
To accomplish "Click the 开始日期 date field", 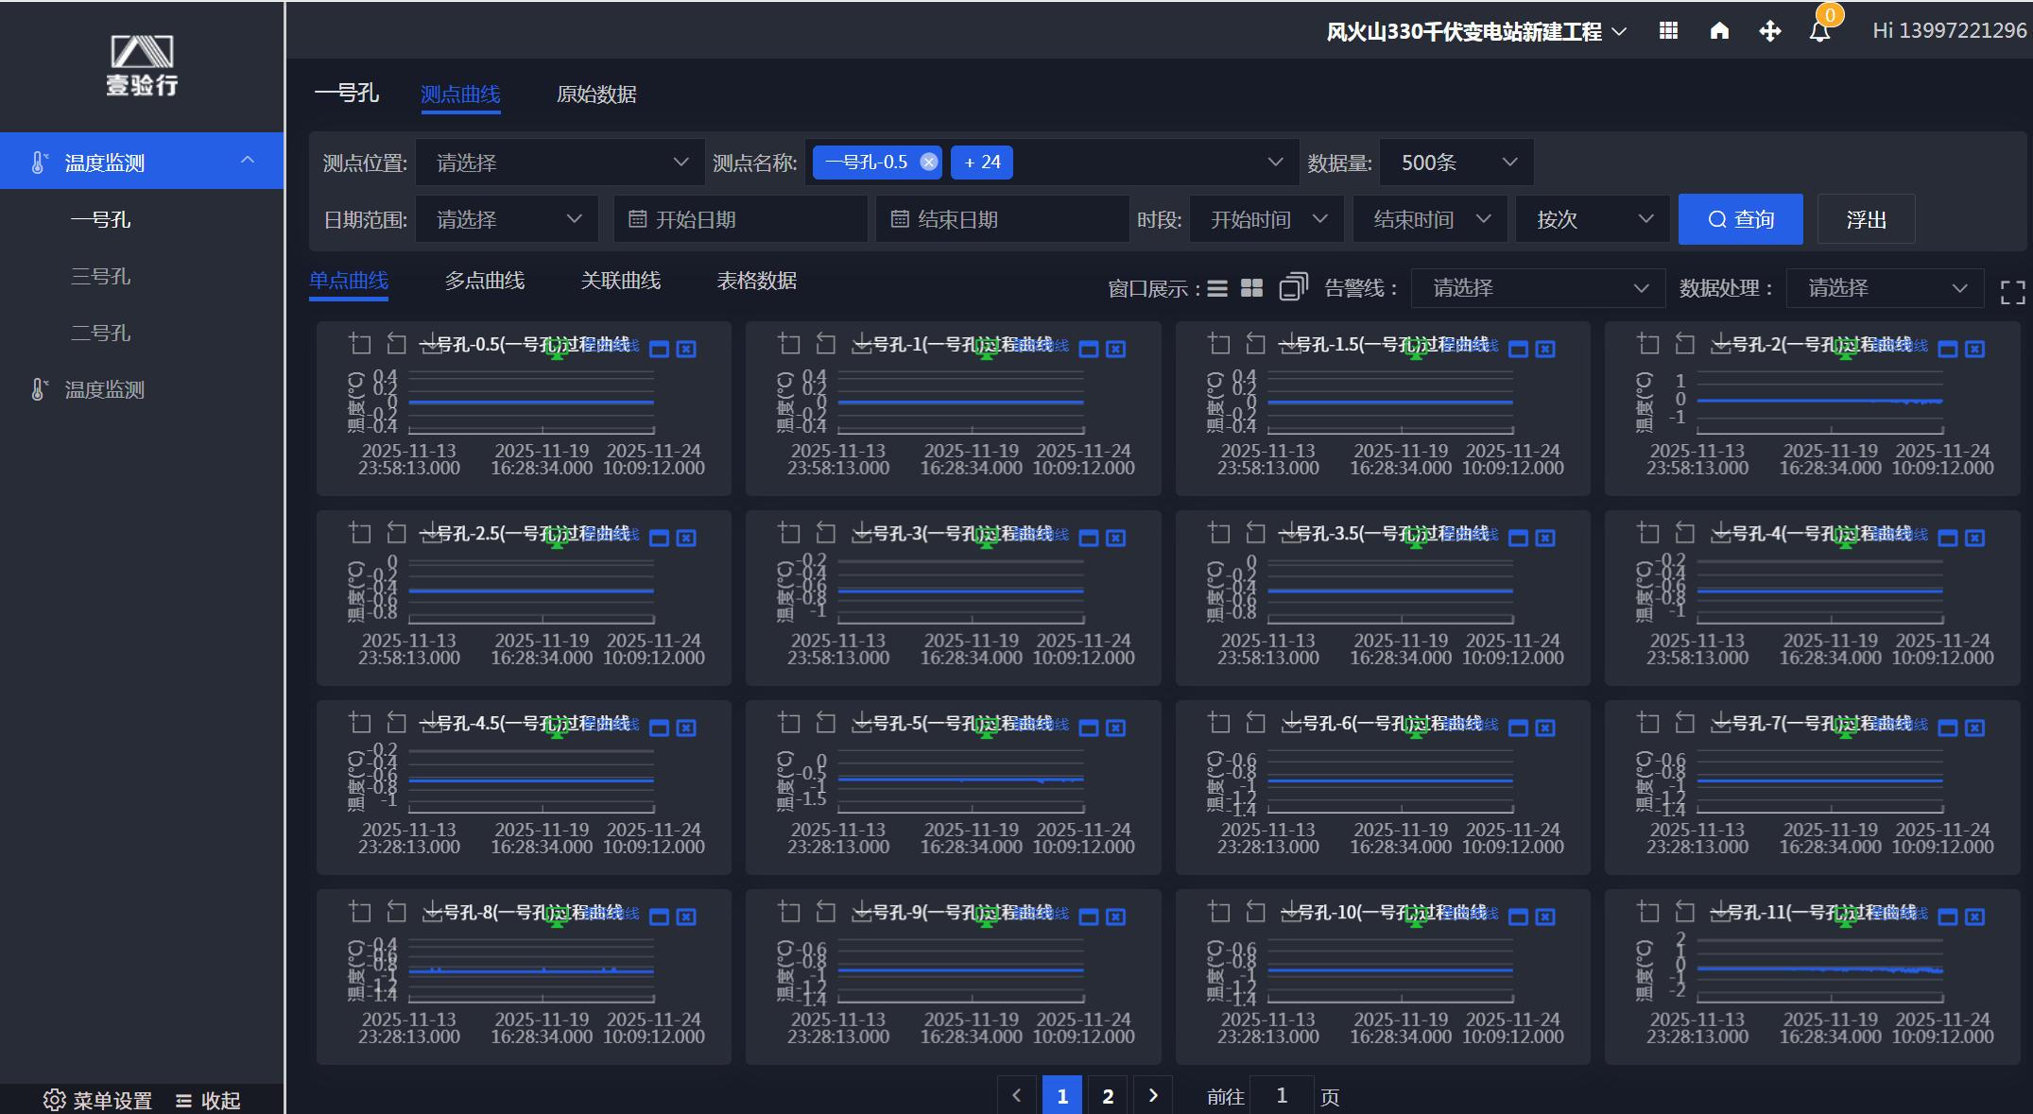I will click(x=740, y=219).
